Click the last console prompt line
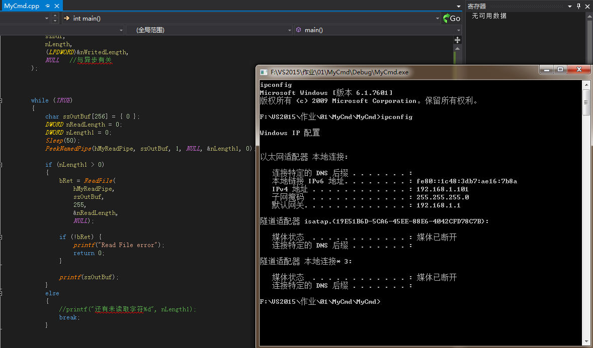Viewport: 593px width, 348px height. point(320,302)
